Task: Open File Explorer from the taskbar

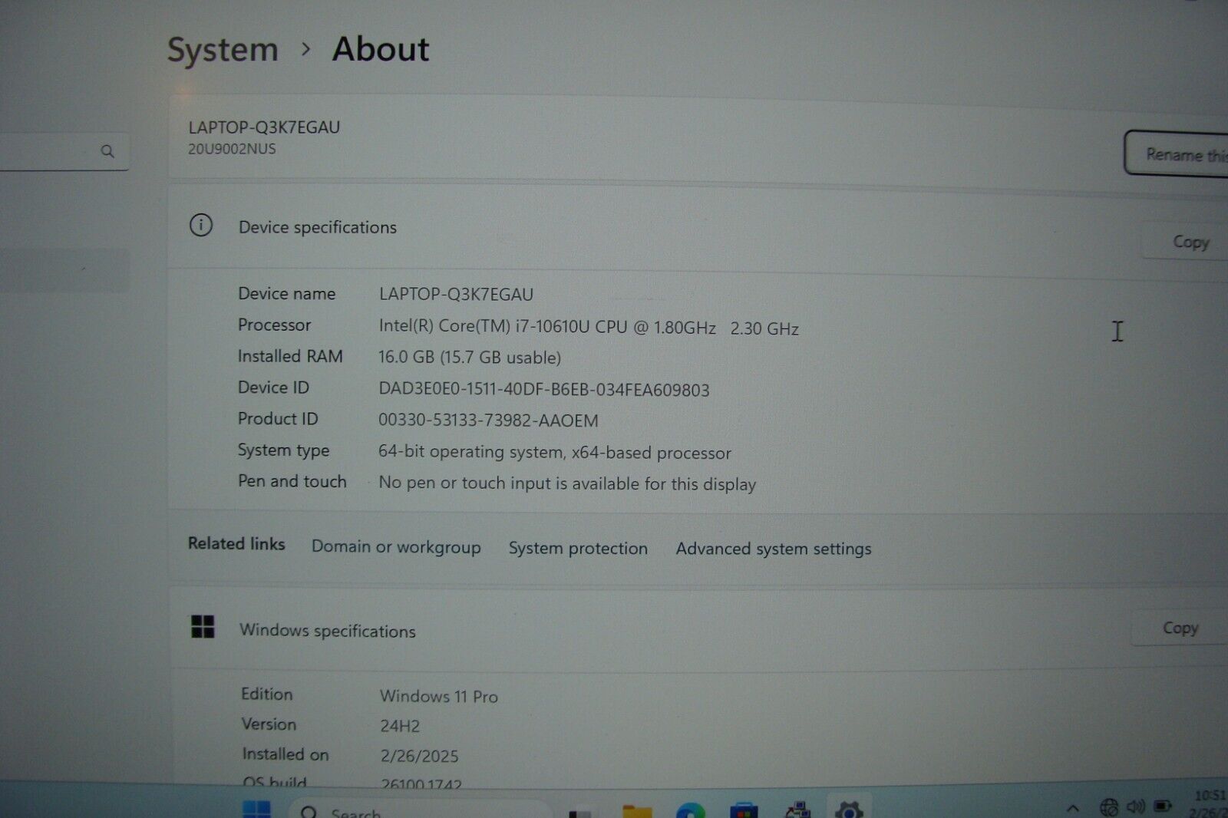Action: click(x=637, y=810)
